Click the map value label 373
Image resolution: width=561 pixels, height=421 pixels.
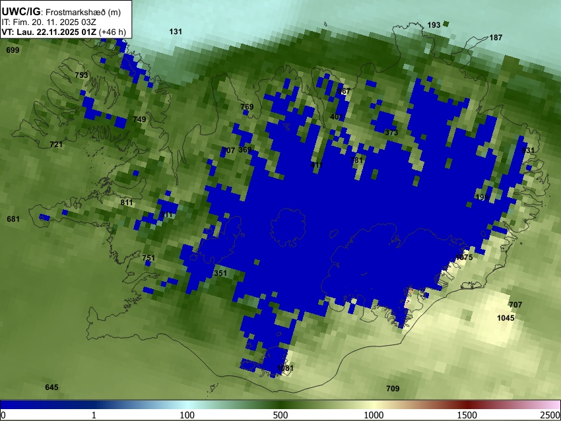point(391,133)
